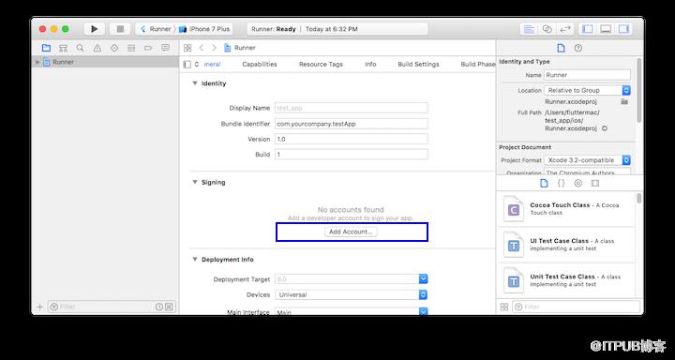Click the Build number field
The width and height of the screenshot is (675, 360).
coord(352,154)
